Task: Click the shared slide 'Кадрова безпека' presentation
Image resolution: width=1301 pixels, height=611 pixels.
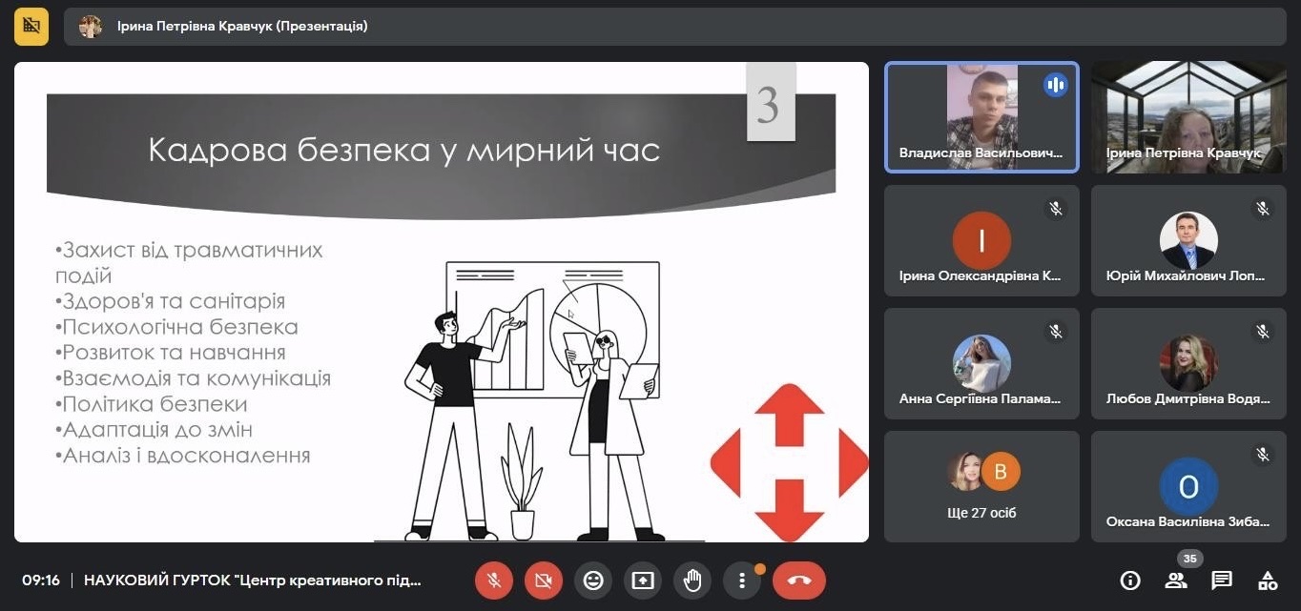Action: 442,302
